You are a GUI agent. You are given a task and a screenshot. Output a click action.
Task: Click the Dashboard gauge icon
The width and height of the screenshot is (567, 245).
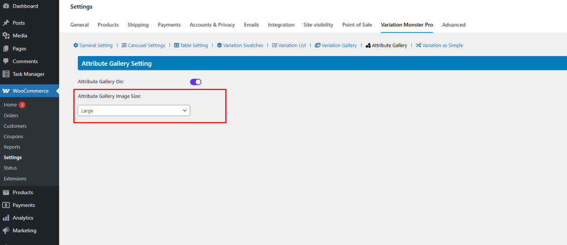coord(6,6)
